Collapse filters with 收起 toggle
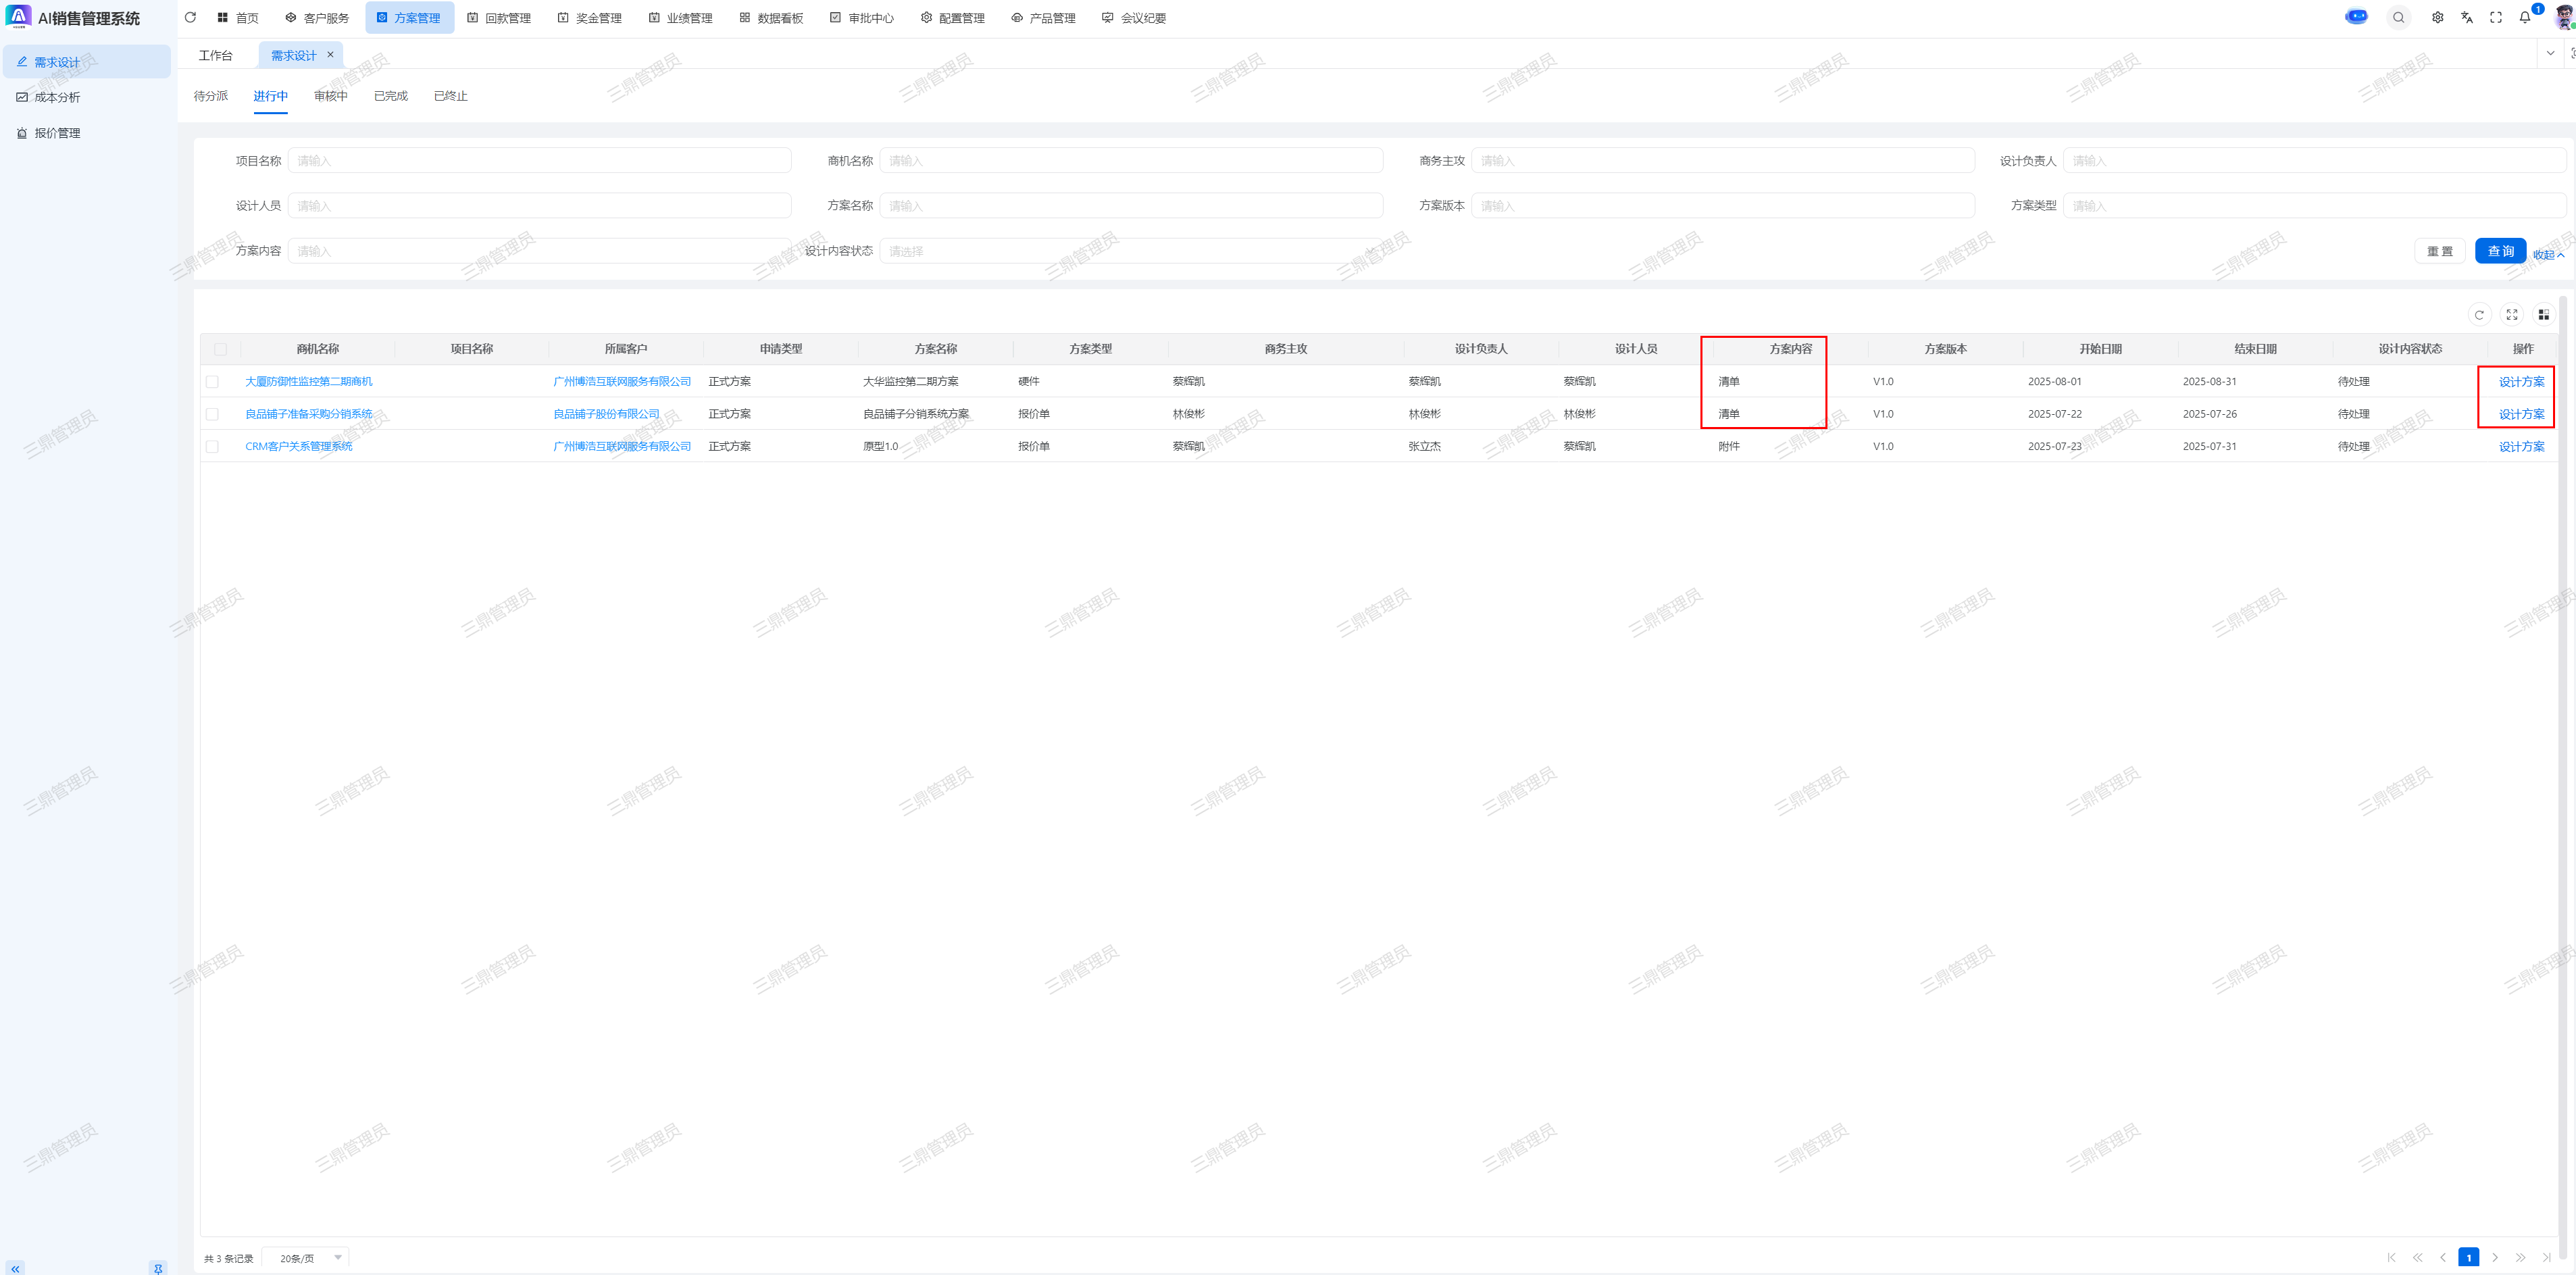 [x=2548, y=255]
